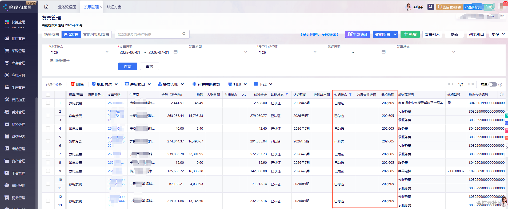Open the 认证方案 tab
508x209 pixels.
(114, 7)
